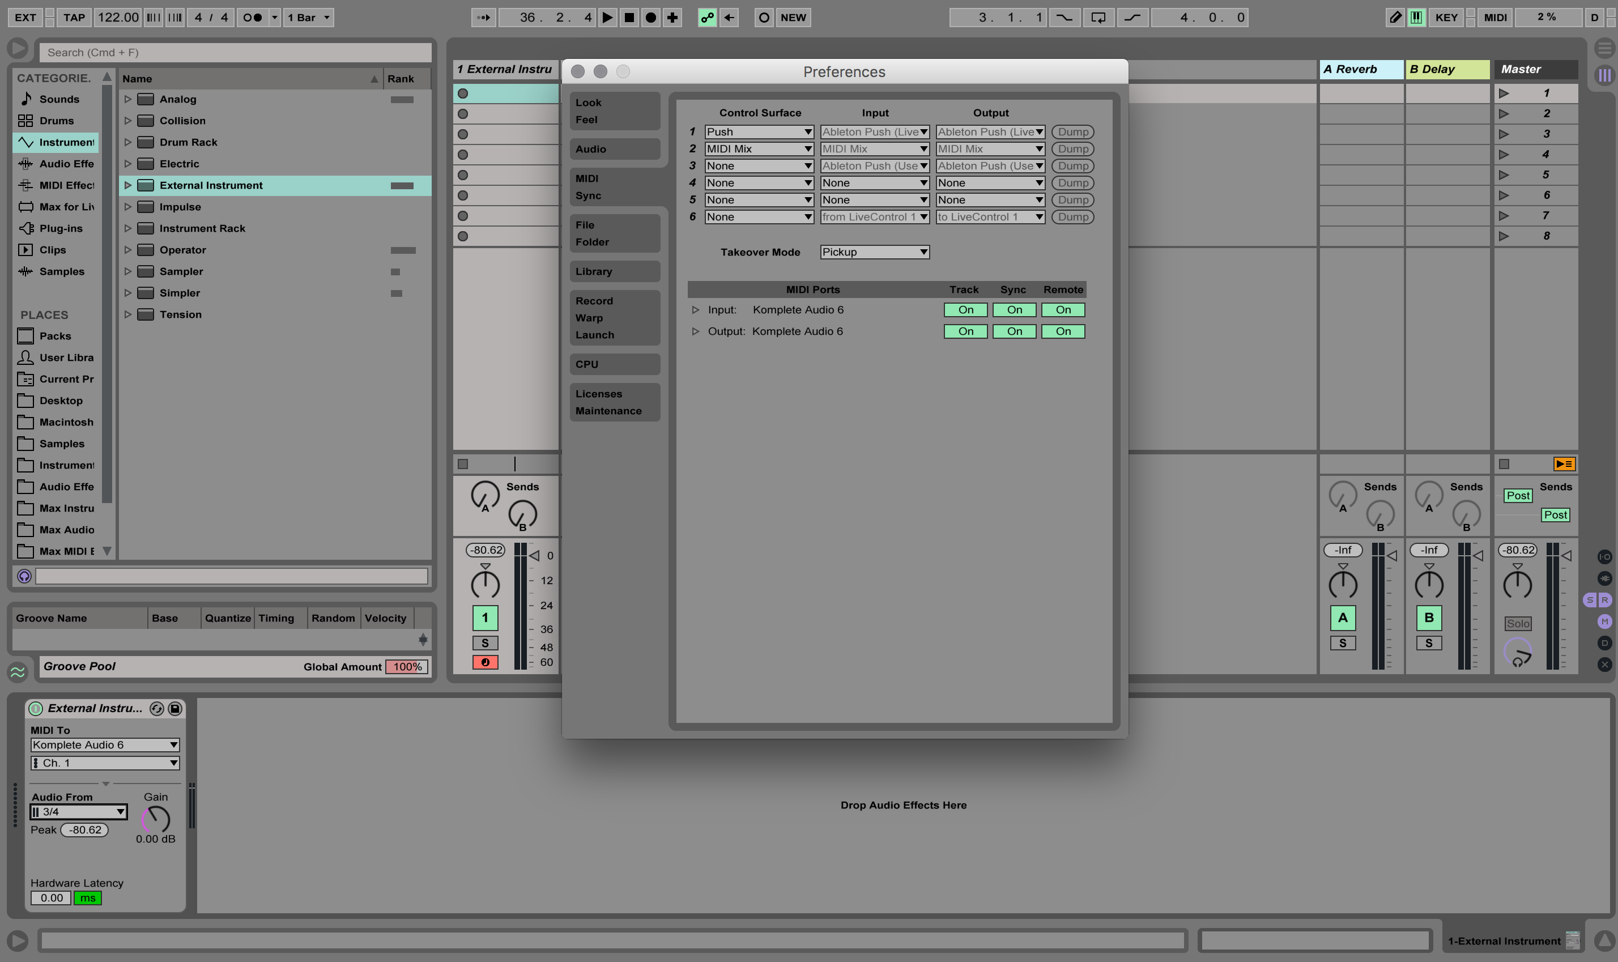Screen dimensions: 1618x962
Task: Click the Play button in transport
Action: click(x=607, y=18)
